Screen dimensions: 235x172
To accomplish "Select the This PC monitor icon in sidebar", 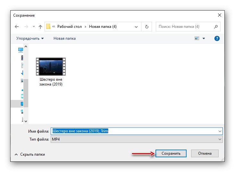I will 21,50.
